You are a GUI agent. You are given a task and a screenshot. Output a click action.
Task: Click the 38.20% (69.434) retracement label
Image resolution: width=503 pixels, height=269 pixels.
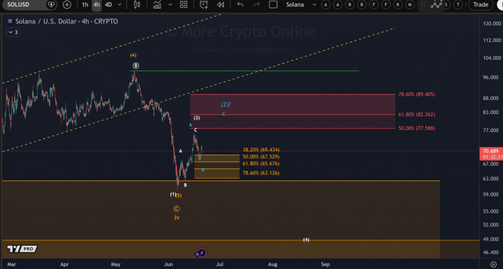(261, 150)
